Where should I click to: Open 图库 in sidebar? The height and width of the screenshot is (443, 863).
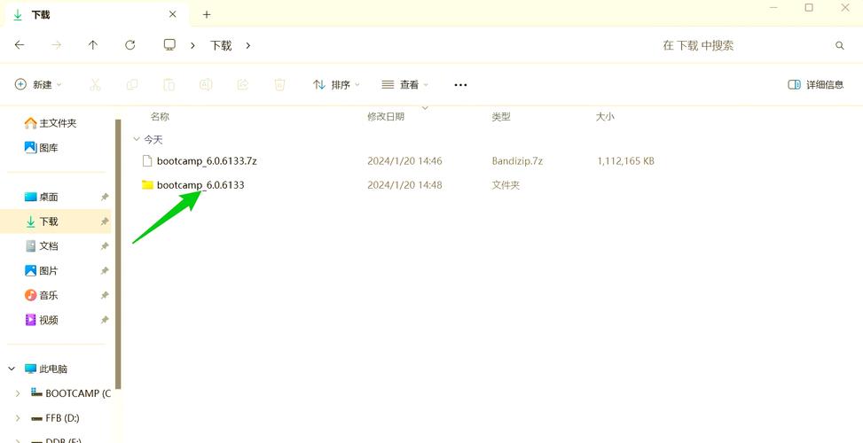[42, 148]
